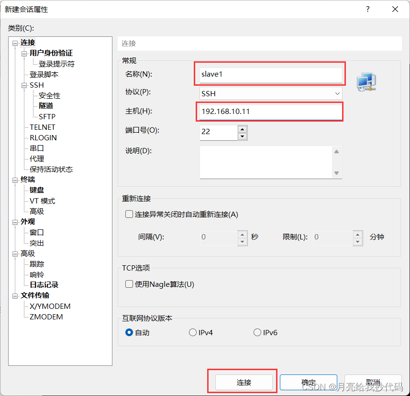The width and height of the screenshot is (410, 396).
Task: Select 外观 tree item
Action: point(28,222)
